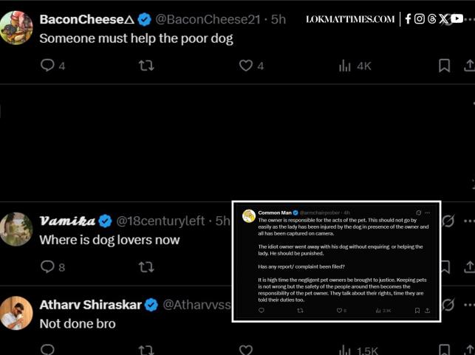Image resolution: width=475 pixels, height=355 pixels.
Task: Click the Threads icon in the header
Action: pos(432,19)
